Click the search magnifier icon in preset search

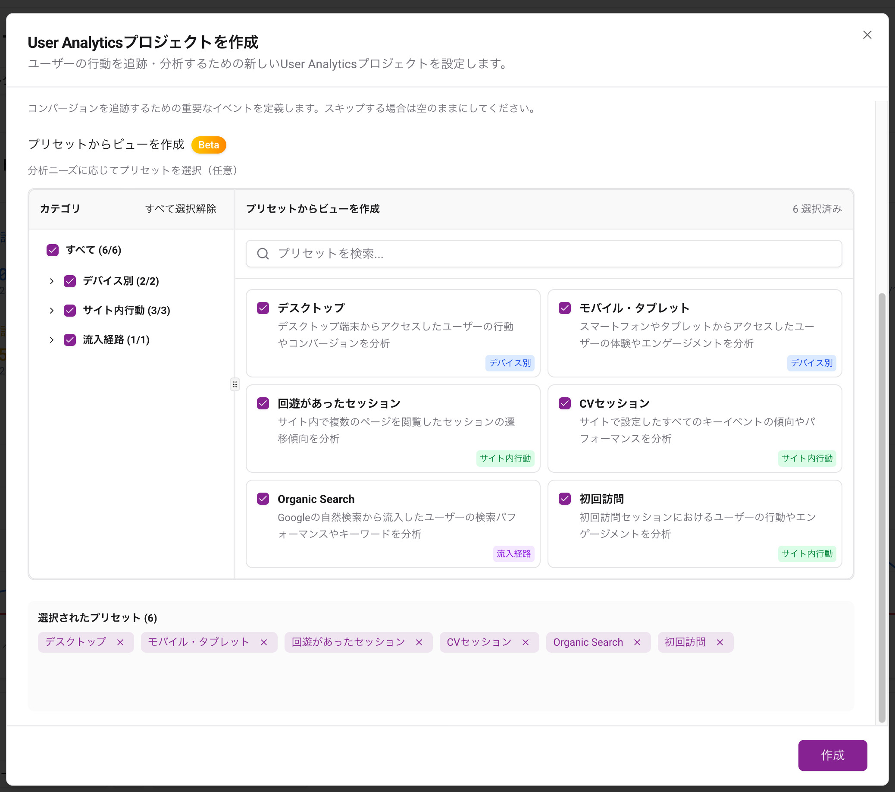coord(263,254)
